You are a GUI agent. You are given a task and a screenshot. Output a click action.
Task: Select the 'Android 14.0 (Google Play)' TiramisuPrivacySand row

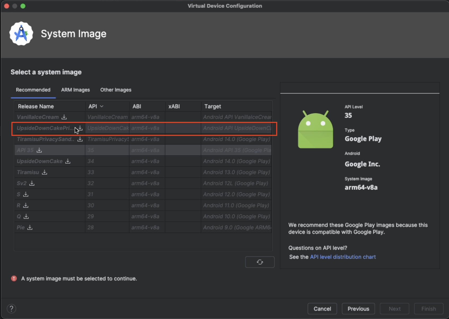click(x=143, y=139)
